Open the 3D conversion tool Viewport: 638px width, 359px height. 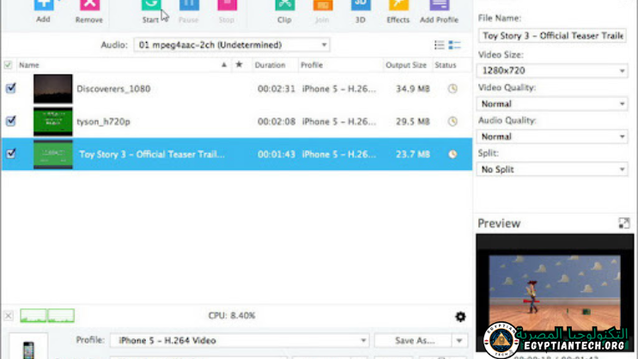pyautogui.click(x=362, y=7)
